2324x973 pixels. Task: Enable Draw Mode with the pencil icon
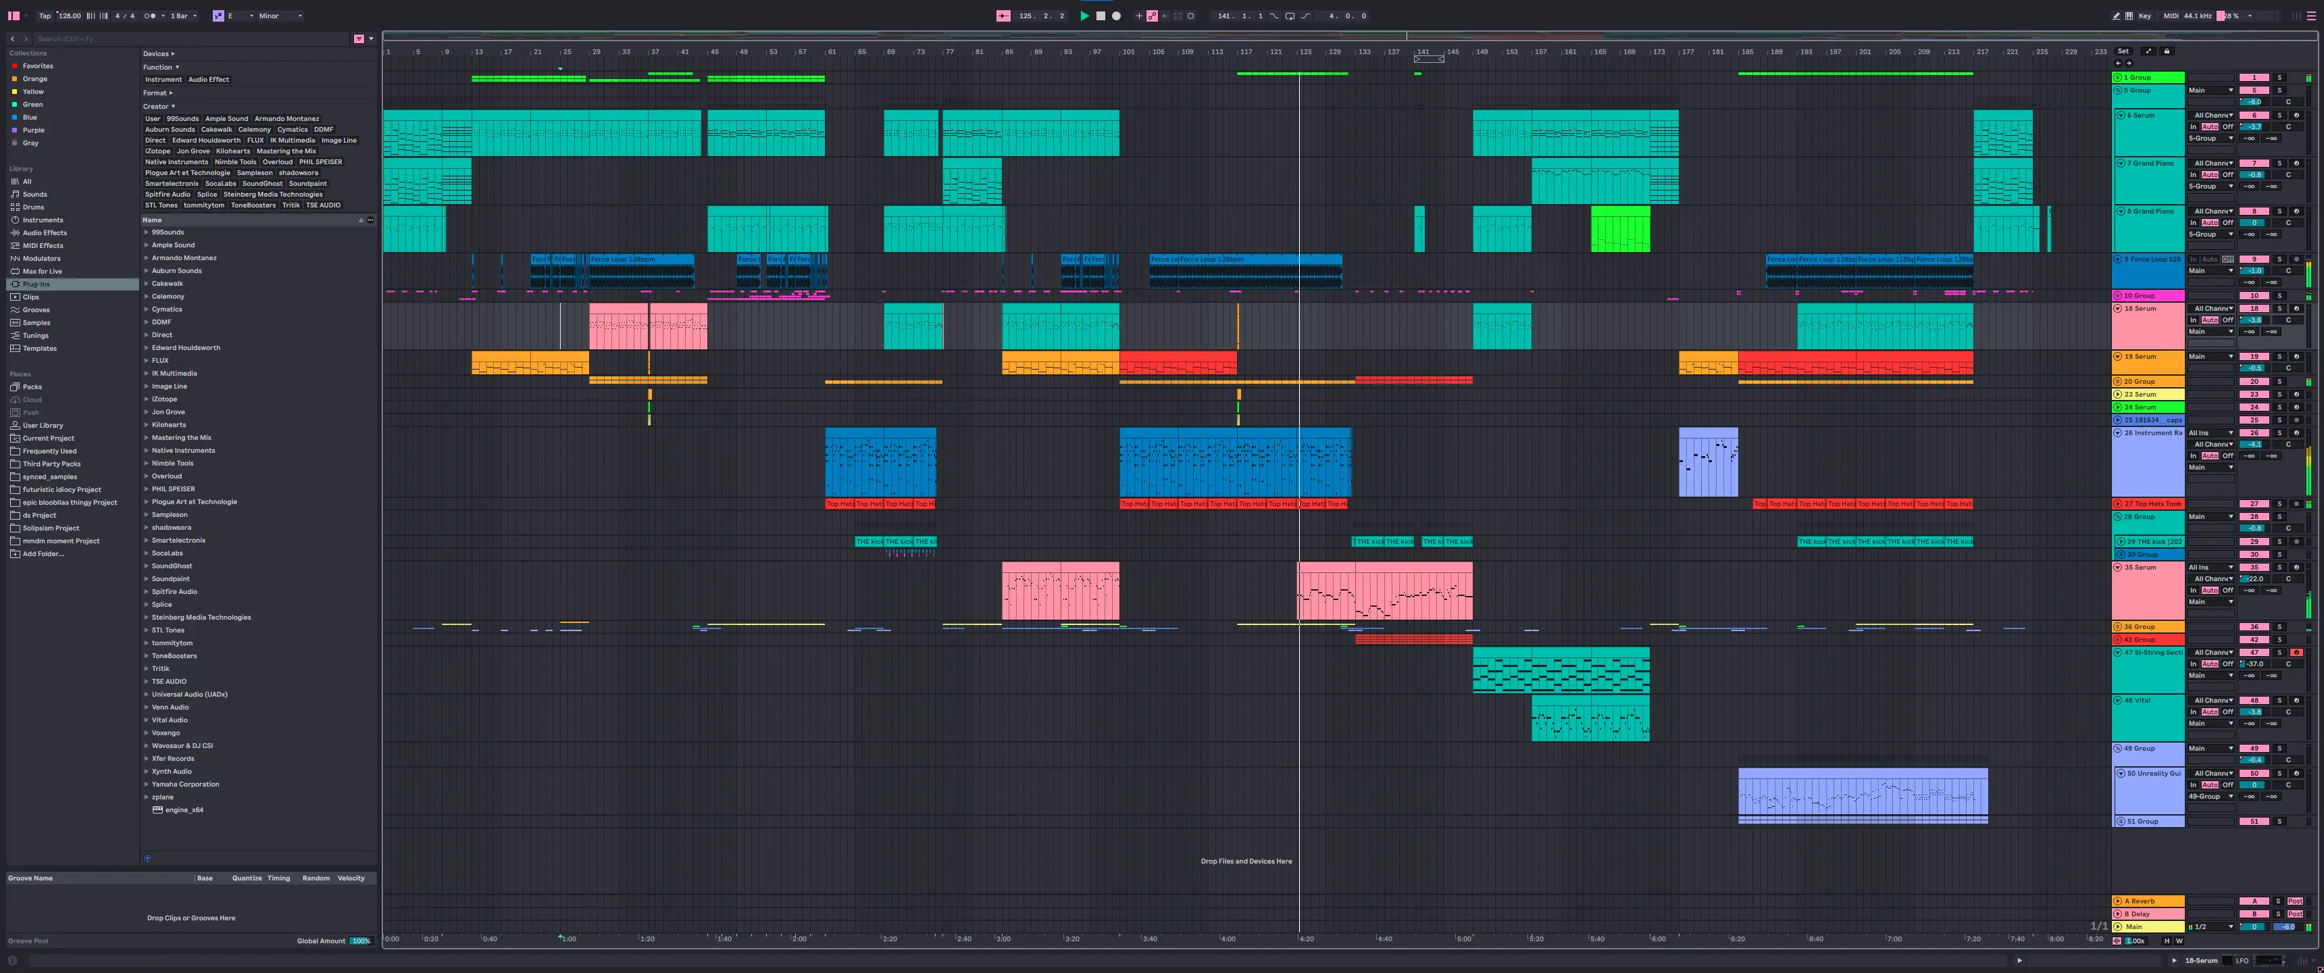click(x=2117, y=16)
